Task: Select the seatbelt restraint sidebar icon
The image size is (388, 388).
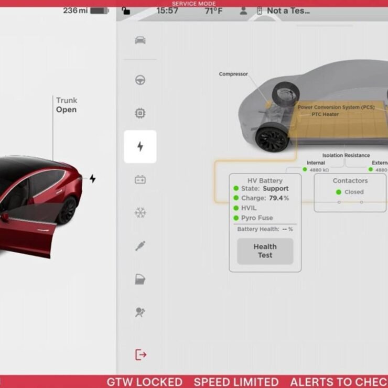Action: point(140,246)
